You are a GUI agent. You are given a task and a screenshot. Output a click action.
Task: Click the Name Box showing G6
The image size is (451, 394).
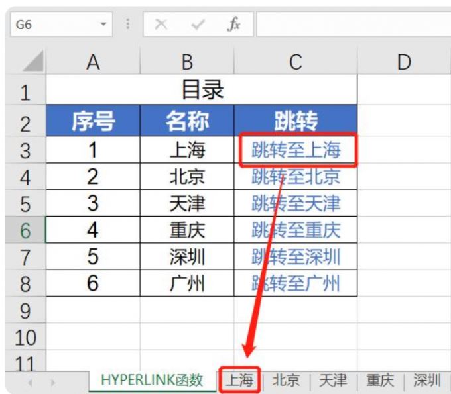(x=61, y=25)
